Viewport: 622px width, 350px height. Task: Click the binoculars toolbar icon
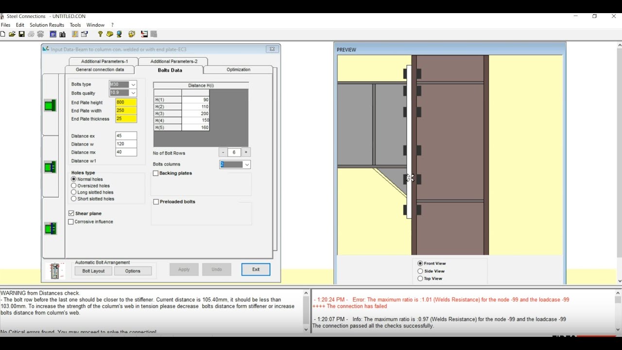(62, 34)
